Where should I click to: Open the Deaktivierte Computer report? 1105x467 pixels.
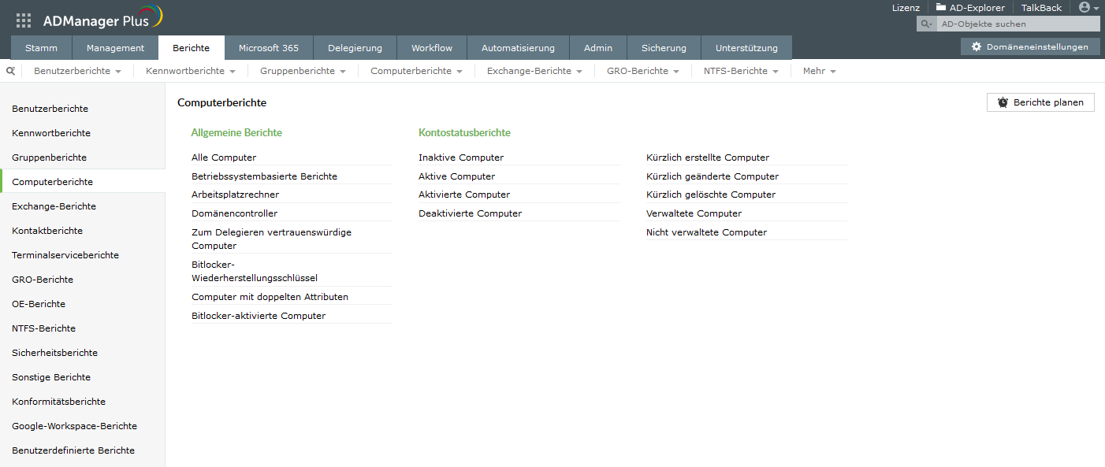click(x=470, y=213)
